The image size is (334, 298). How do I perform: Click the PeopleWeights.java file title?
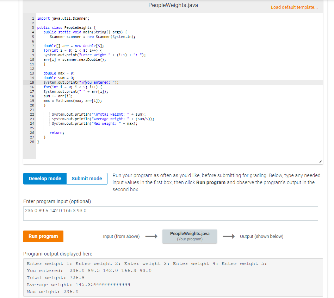click(173, 5)
